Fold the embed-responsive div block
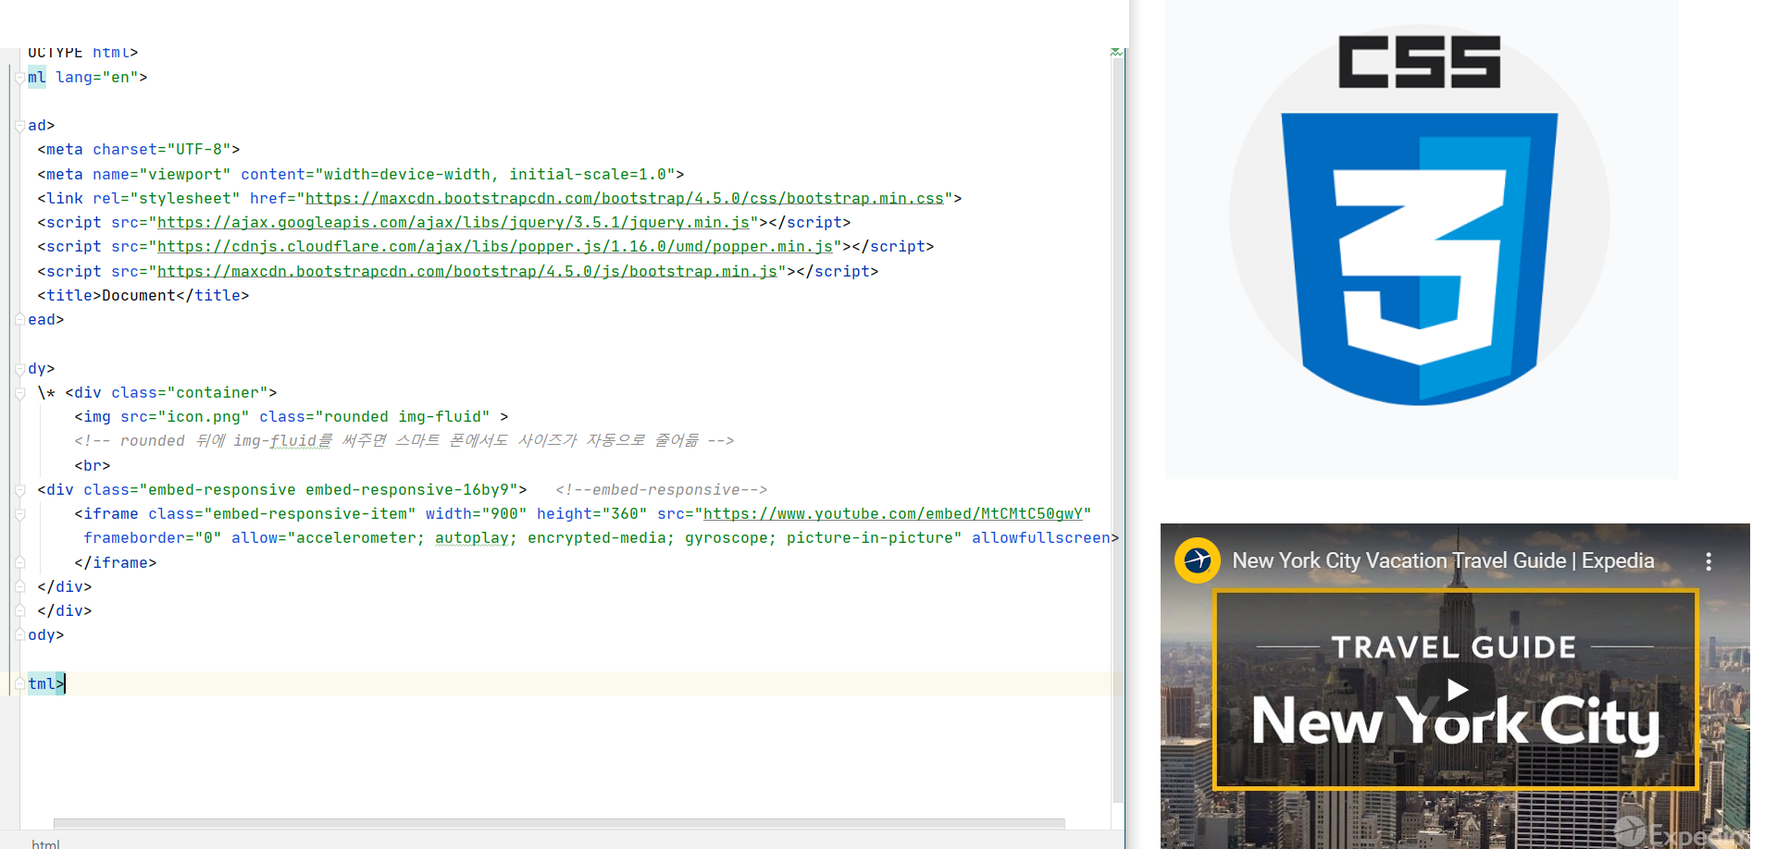This screenshot has height=849, width=1777. (x=19, y=491)
